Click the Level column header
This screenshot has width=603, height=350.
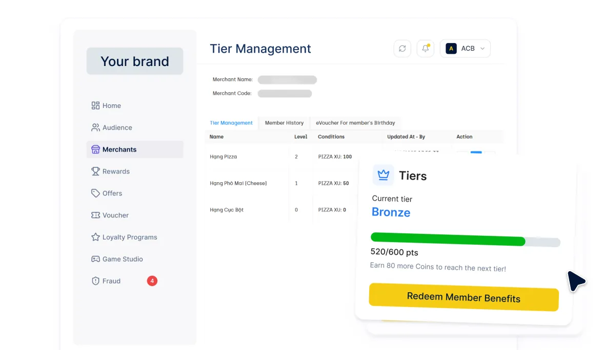[300, 137]
